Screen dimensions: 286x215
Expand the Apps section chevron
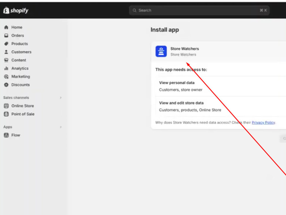(61, 127)
